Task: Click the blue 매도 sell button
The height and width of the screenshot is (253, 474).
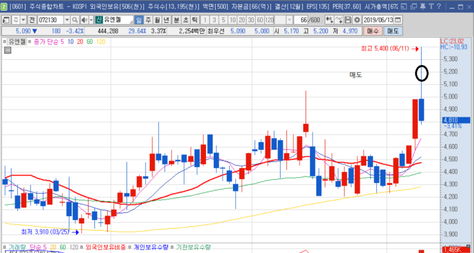Action: [x=393, y=31]
